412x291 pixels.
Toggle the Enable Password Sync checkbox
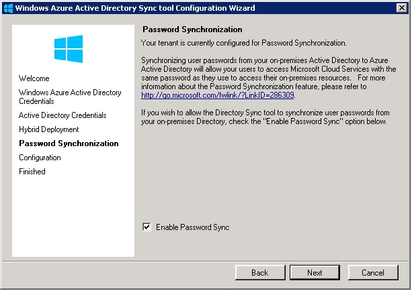pos(147,227)
